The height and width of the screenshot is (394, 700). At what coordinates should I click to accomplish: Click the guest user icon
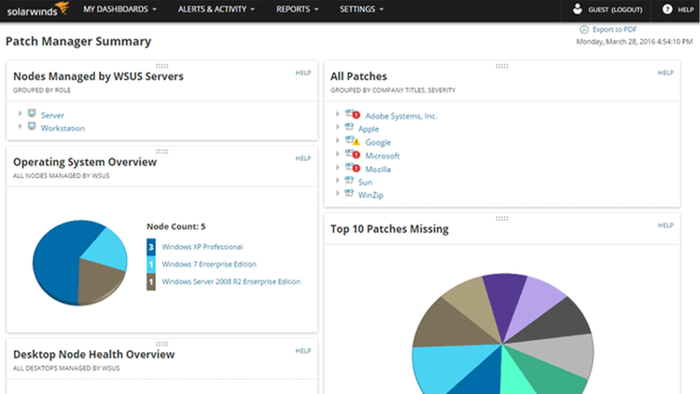pos(577,9)
